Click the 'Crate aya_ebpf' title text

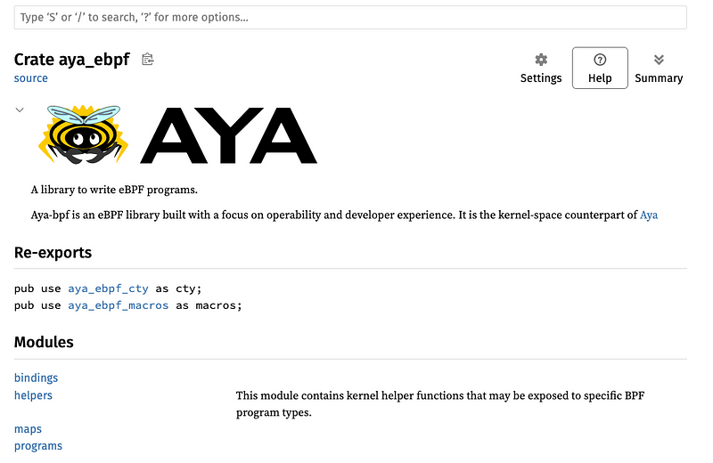click(72, 60)
